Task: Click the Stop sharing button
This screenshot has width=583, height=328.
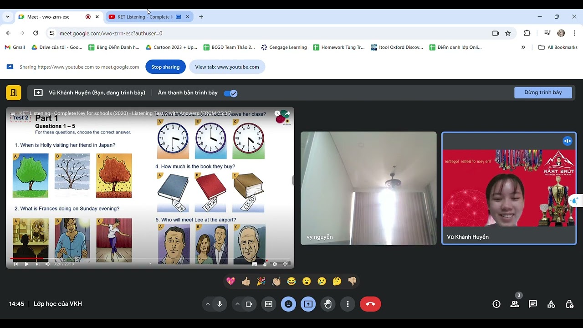Action: pos(165,67)
